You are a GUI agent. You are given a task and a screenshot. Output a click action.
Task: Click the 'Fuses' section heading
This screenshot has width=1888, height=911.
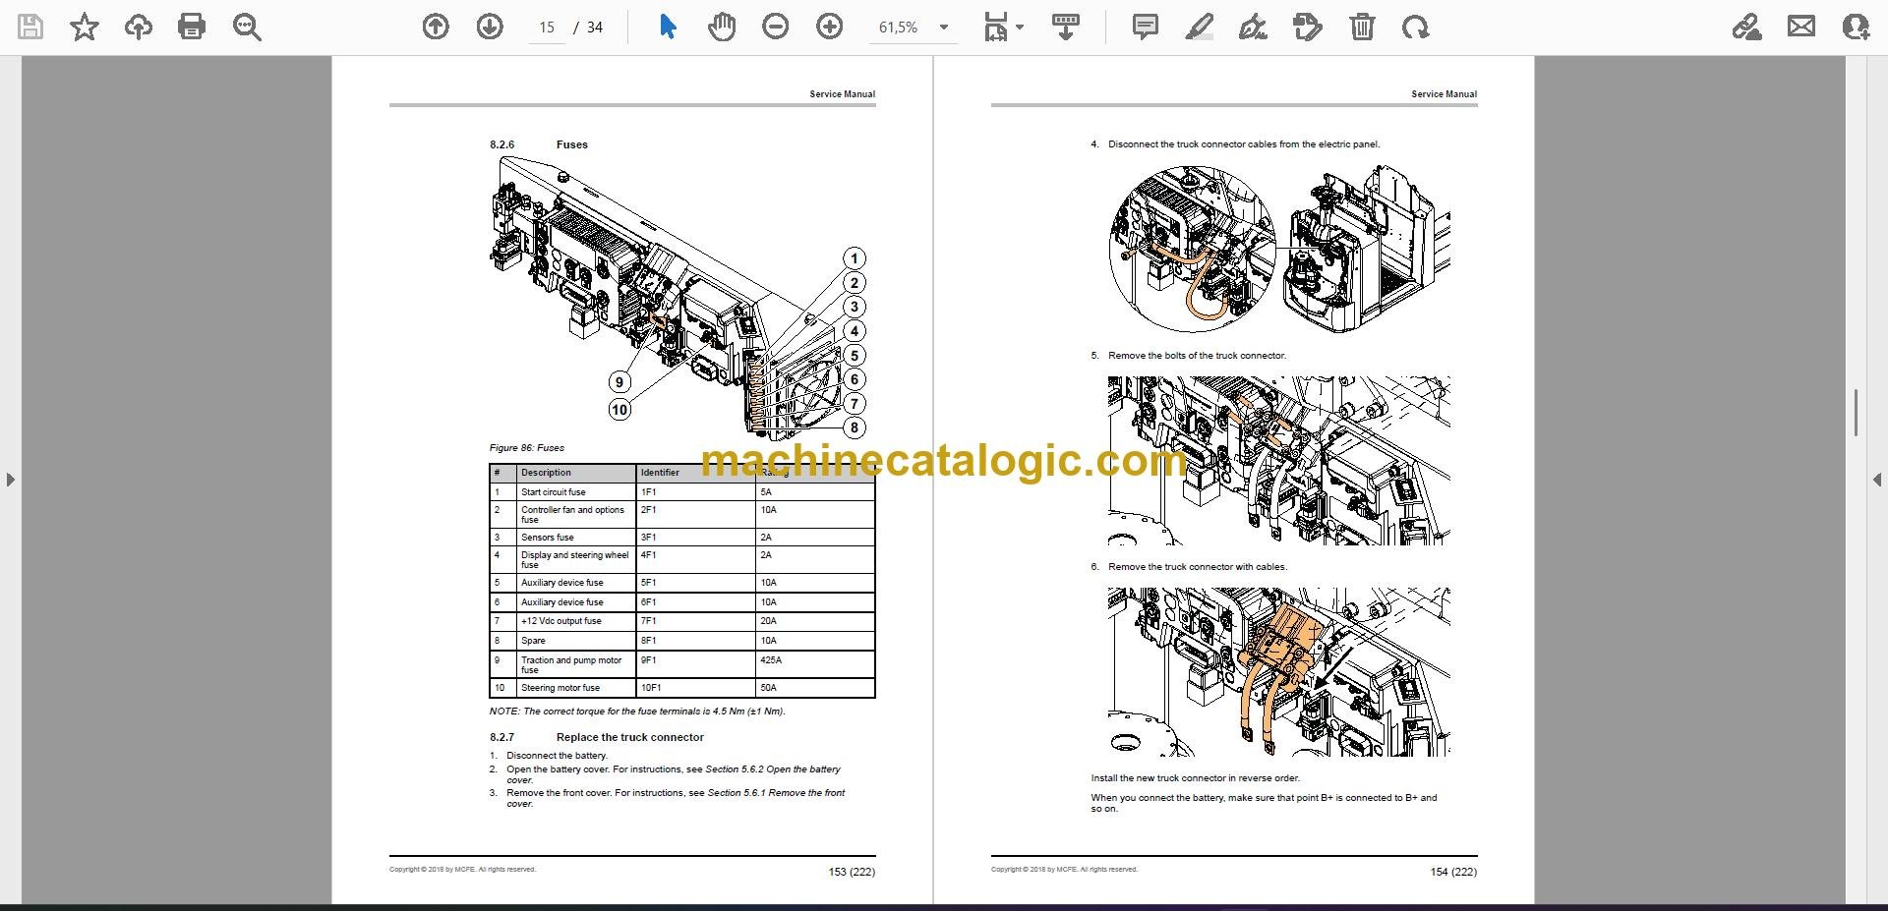click(572, 144)
